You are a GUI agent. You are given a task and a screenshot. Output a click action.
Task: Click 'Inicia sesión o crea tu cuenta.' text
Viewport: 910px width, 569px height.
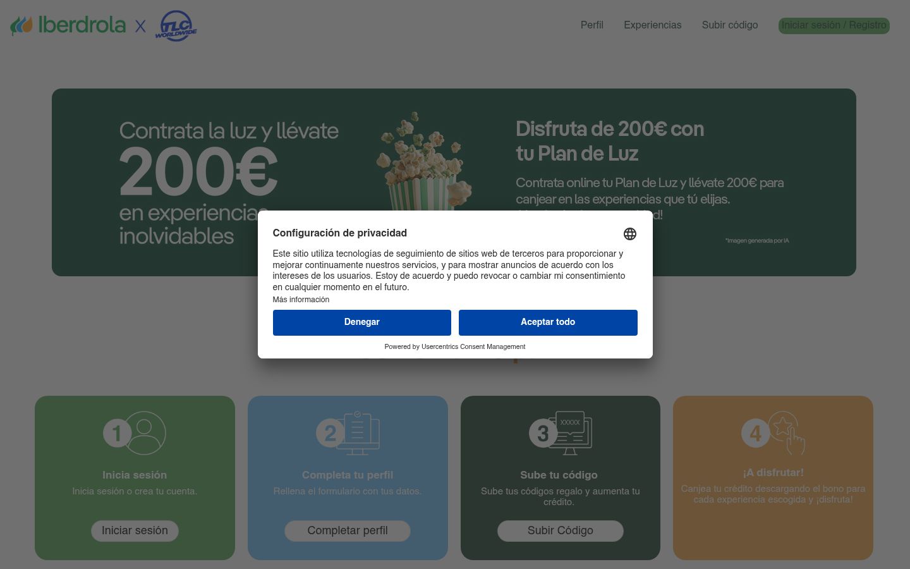coord(135,491)
